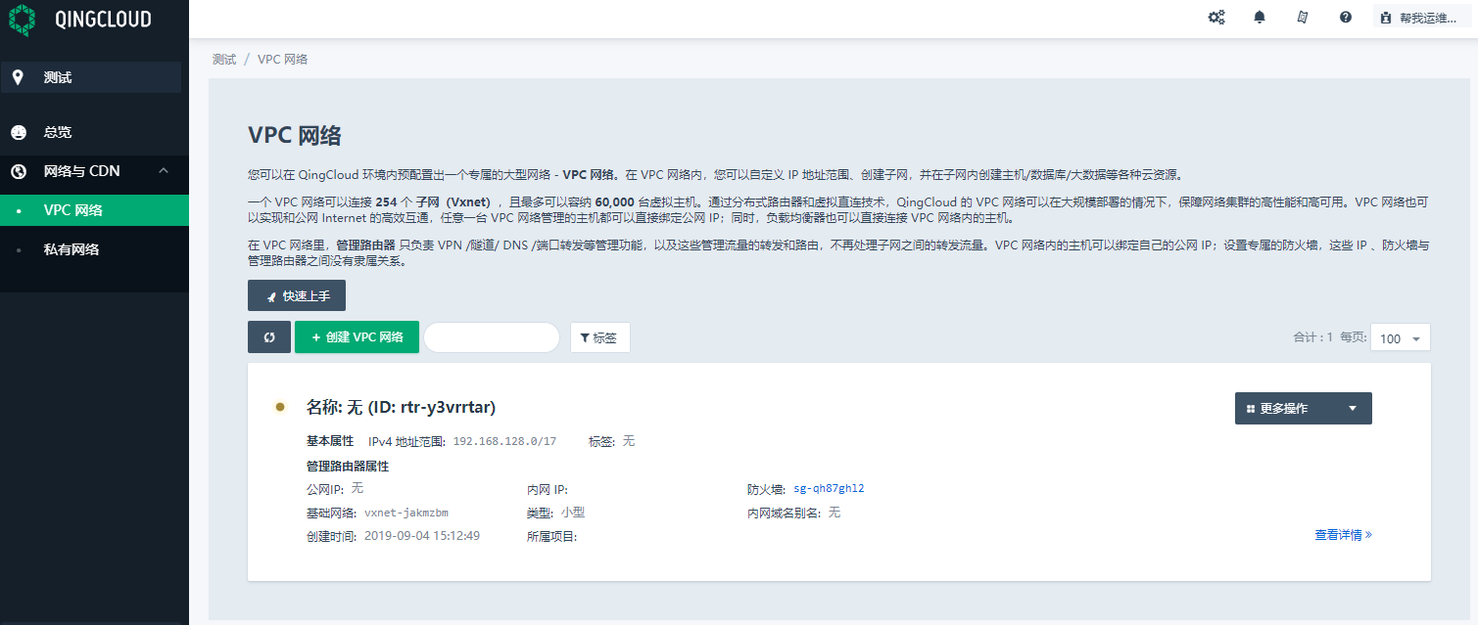Click the 合计: 1 total count
The image size is (1478, 625).
pos(1313,337)
